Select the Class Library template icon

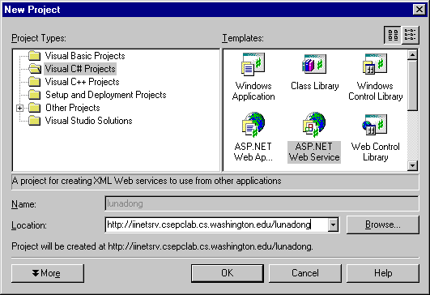(314, 64)
